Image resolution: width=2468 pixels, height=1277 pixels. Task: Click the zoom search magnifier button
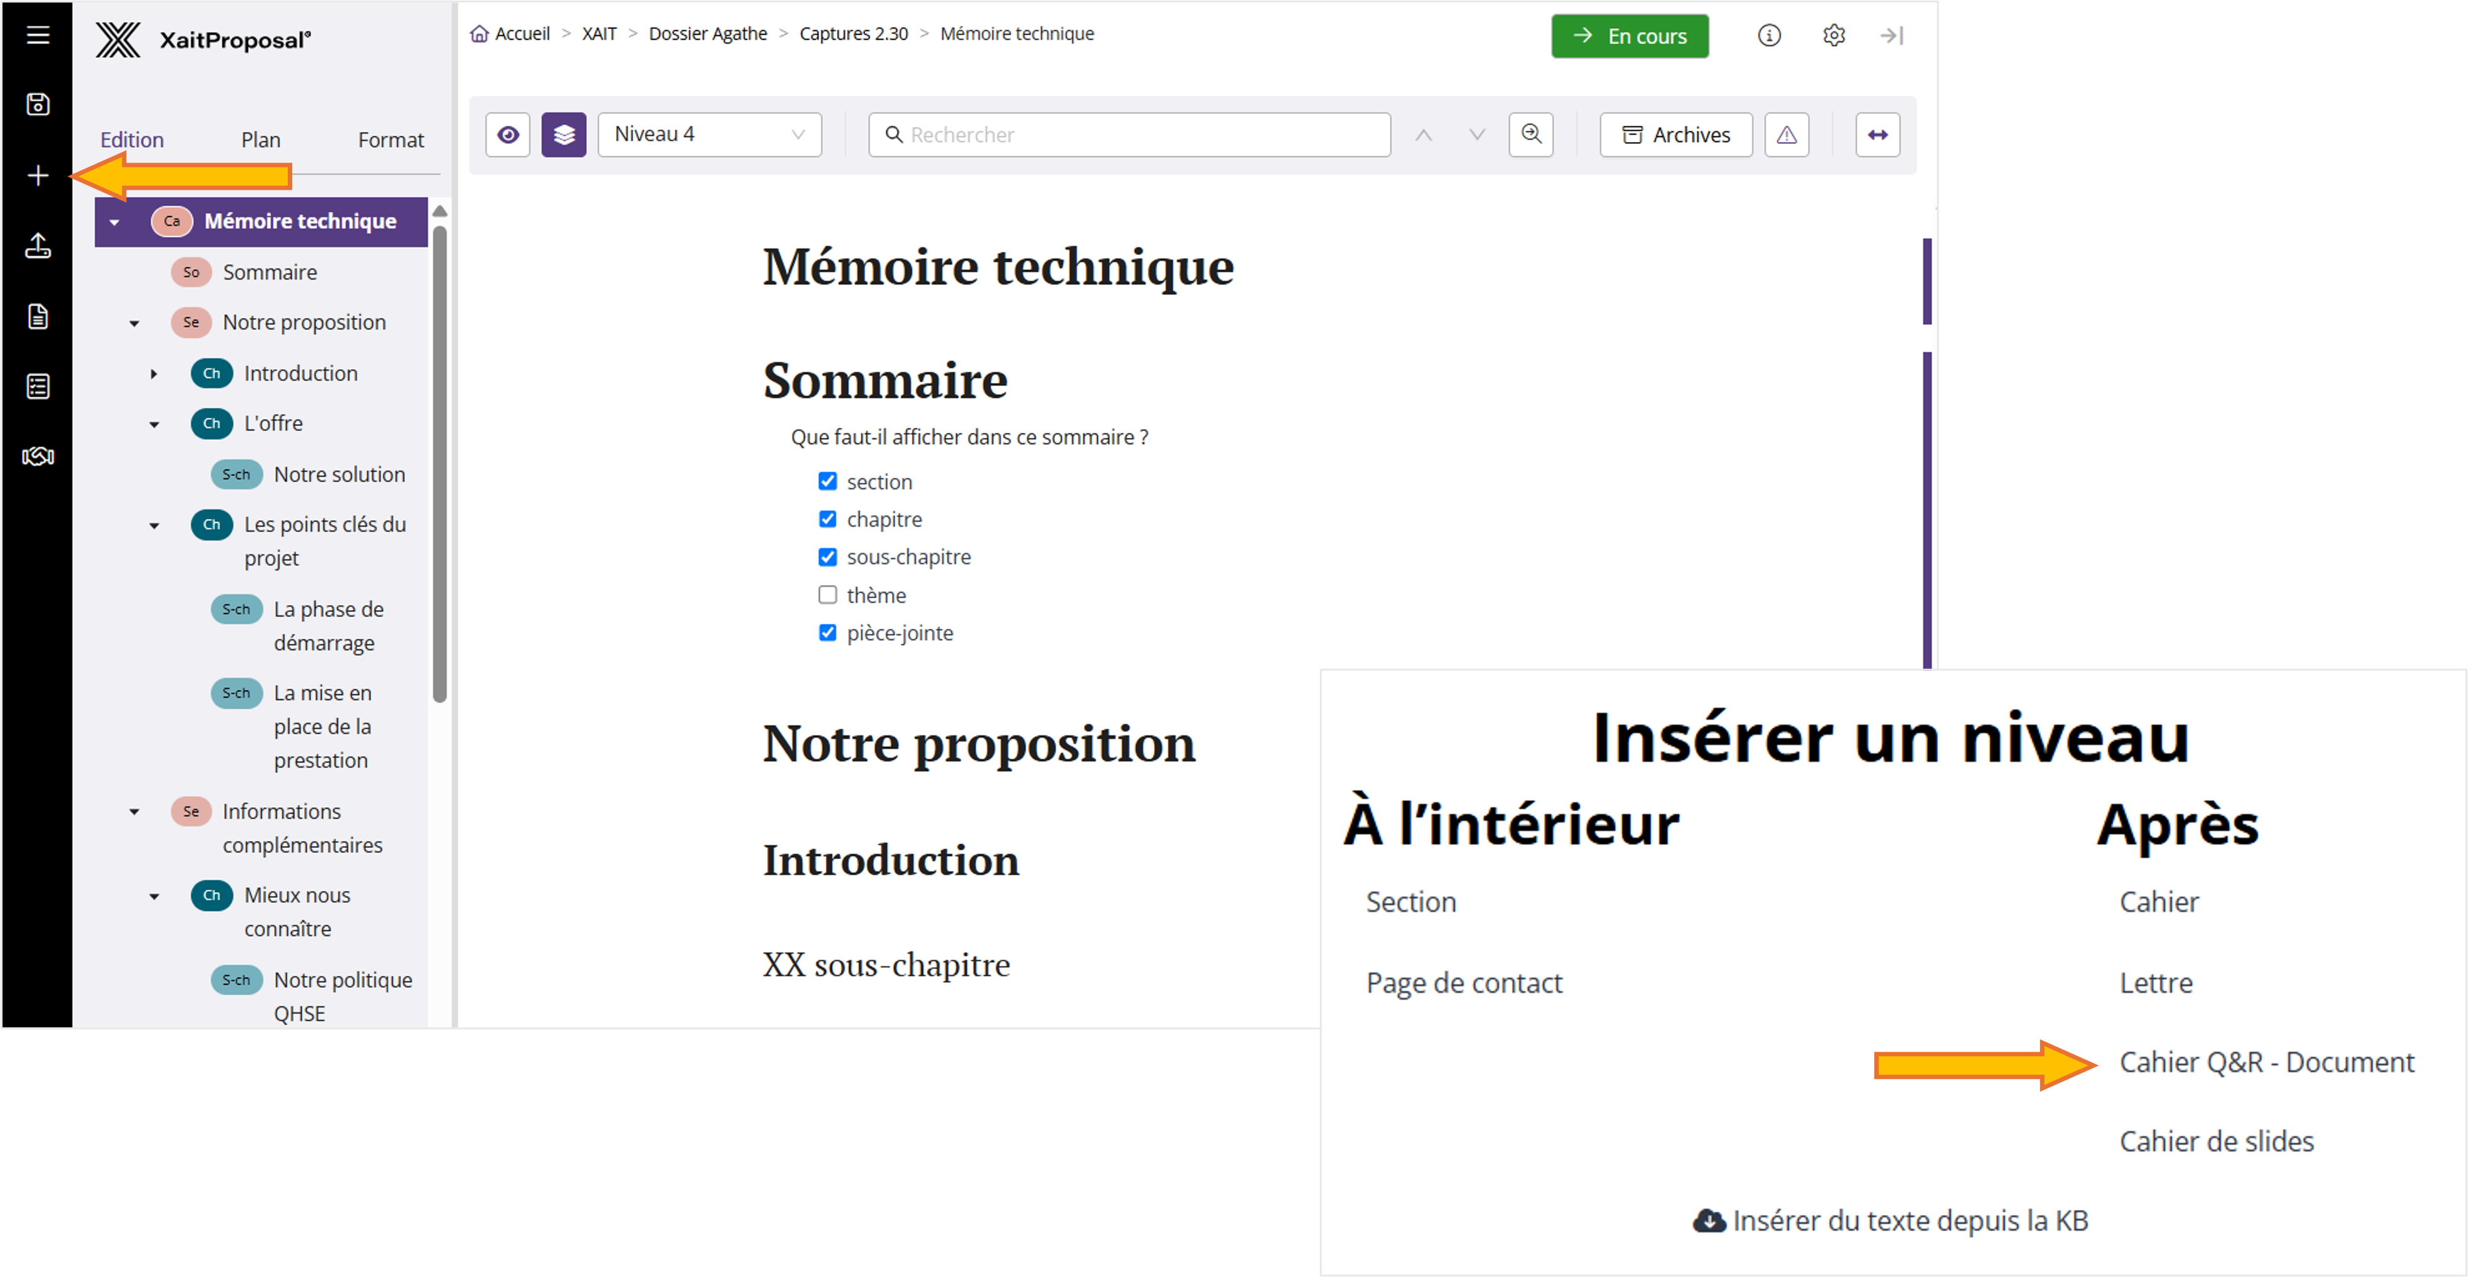coord(1530,135)
